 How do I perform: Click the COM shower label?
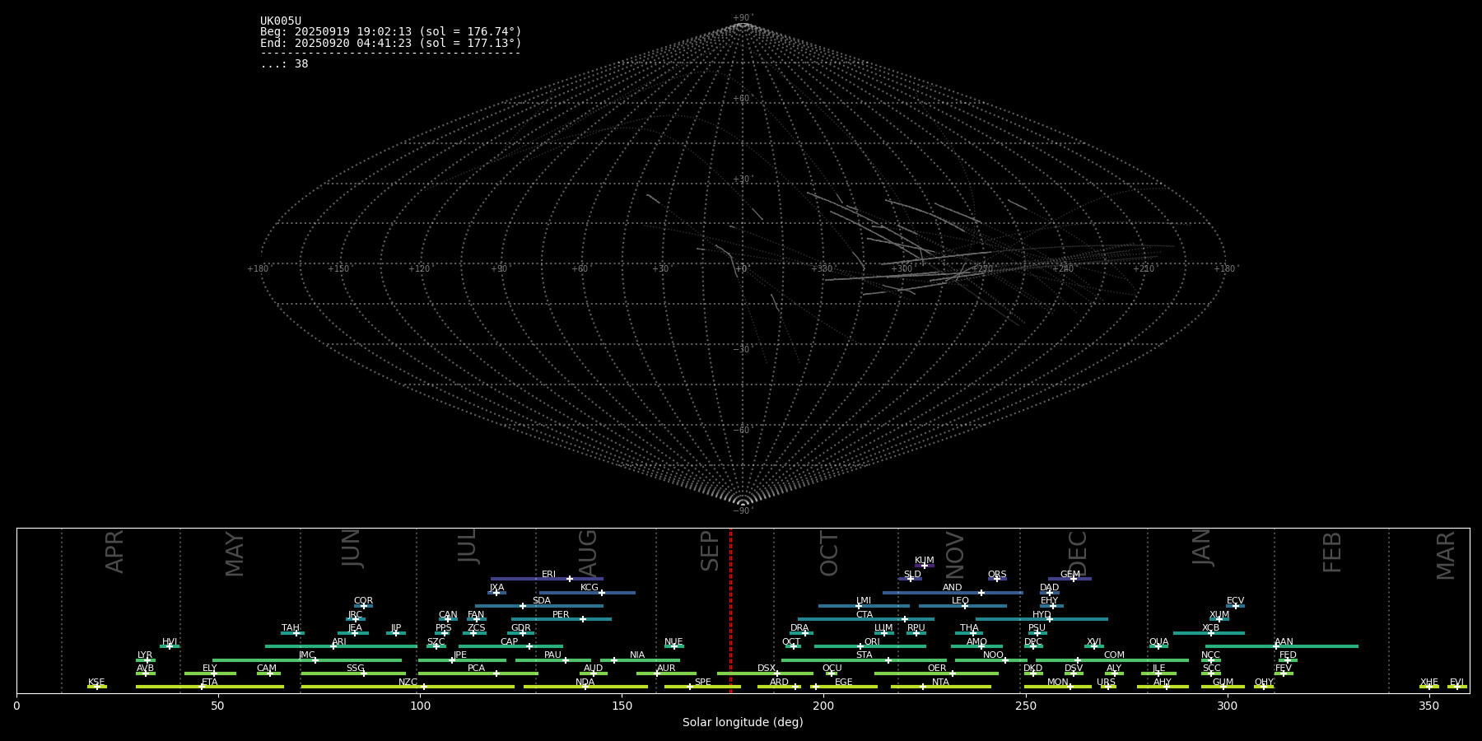[1114, 655]
